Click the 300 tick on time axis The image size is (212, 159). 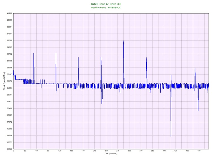129,151
